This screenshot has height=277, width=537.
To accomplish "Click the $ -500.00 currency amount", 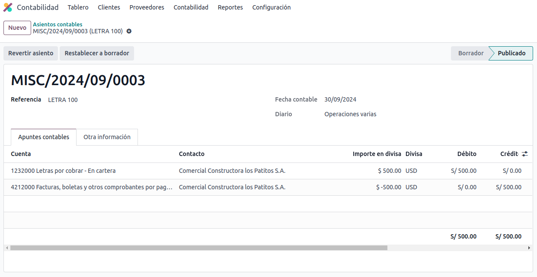I will coord(389,187).
